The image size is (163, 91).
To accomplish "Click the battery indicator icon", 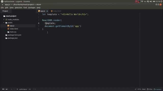I will coord(154,2).
